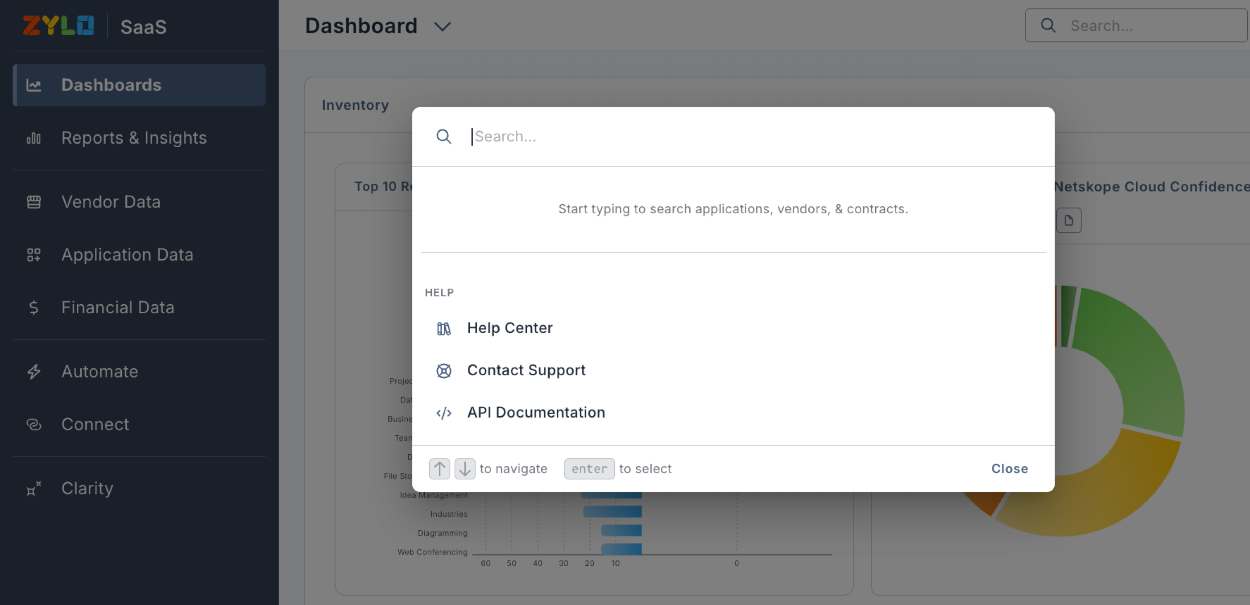Click the API Documentation code icon
Viewport: 1250px width, 605px height.
(443, 413)
